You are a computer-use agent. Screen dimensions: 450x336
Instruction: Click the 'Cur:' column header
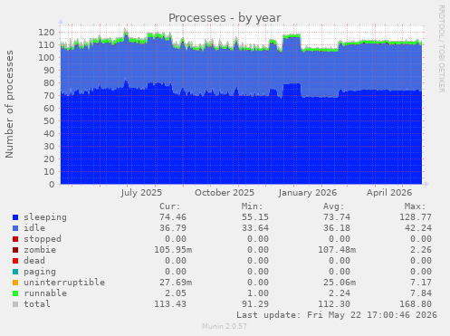click(x=170, y=206)
